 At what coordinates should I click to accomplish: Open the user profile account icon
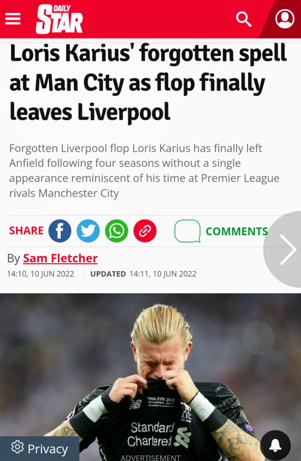[x=284, y=19]
